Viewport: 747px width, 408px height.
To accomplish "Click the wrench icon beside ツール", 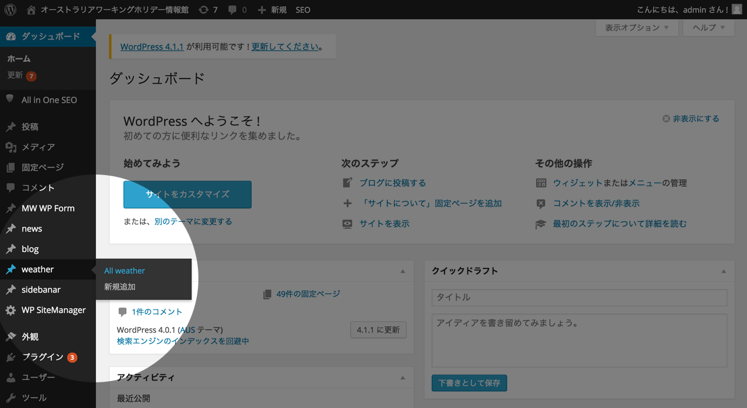I will click(x=11, y=398).
